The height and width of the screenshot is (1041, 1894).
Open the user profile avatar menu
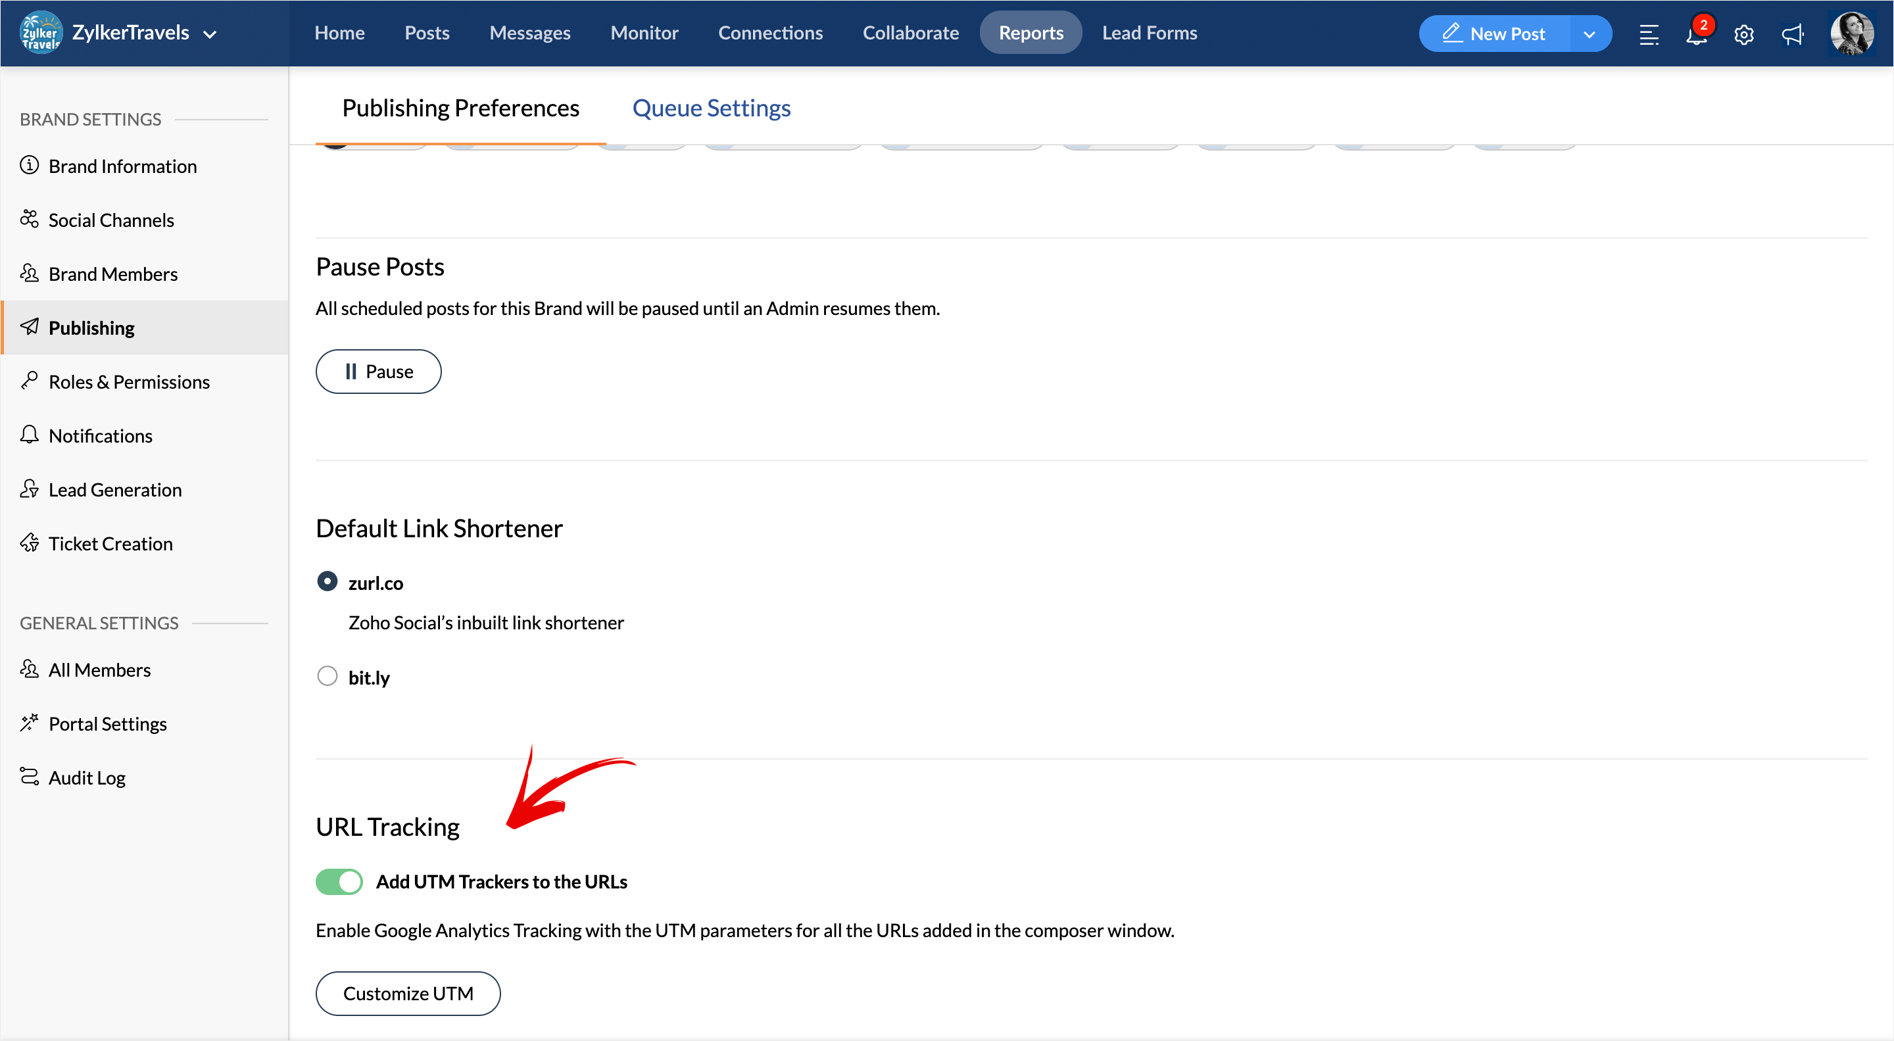click(1851, 34)
